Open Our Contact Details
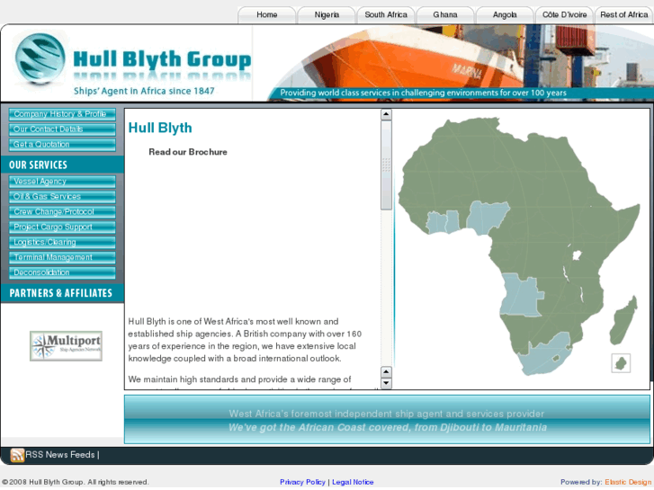Screen dimensions: 654x490 click(62, 129)
